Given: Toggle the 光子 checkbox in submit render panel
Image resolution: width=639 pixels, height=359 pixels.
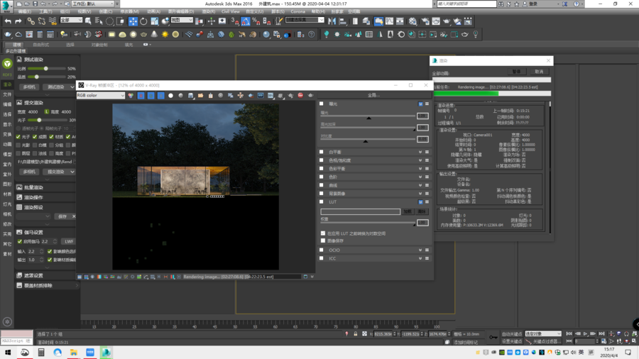Looking at the screenshot, I should 18,137.
